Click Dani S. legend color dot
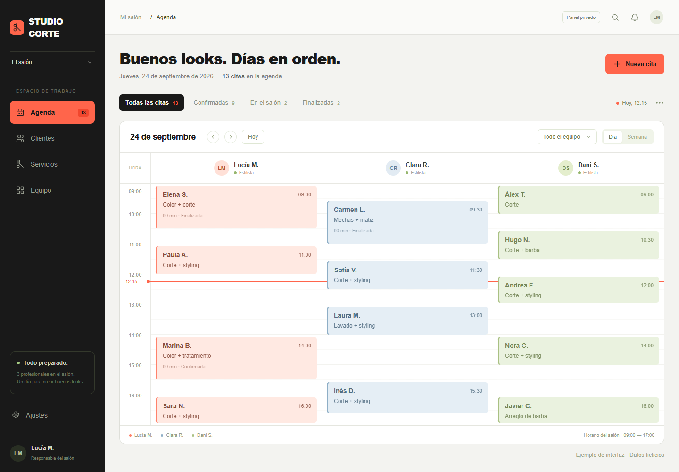The image size is (679, 472). click(x=193, y=435)
